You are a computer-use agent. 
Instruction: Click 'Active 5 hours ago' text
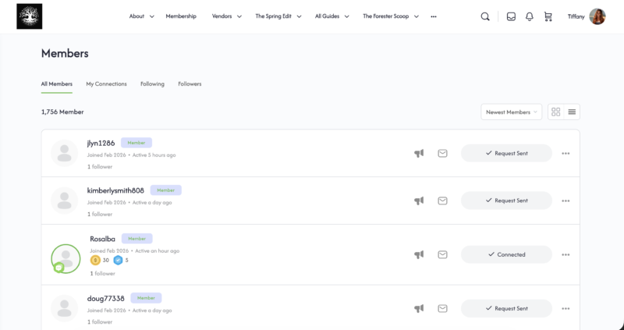coord(154,154)
